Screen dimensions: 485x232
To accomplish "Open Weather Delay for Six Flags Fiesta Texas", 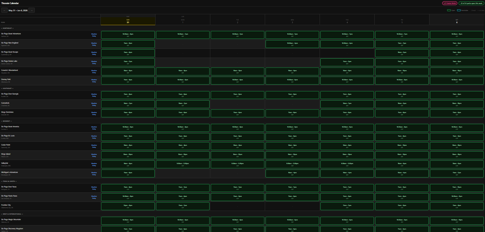I will pos(94,197).
